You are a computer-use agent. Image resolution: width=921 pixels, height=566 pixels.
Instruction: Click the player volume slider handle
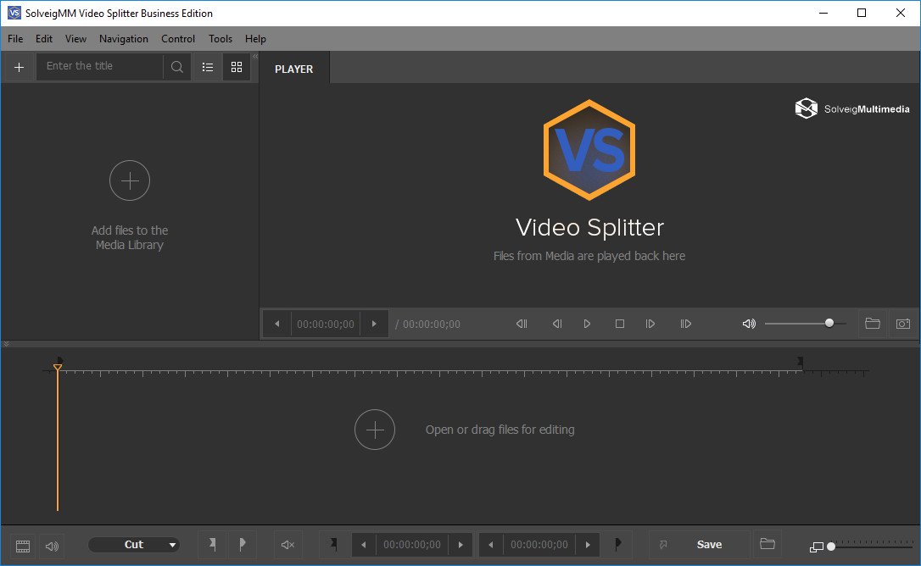[x=829, y=323]
